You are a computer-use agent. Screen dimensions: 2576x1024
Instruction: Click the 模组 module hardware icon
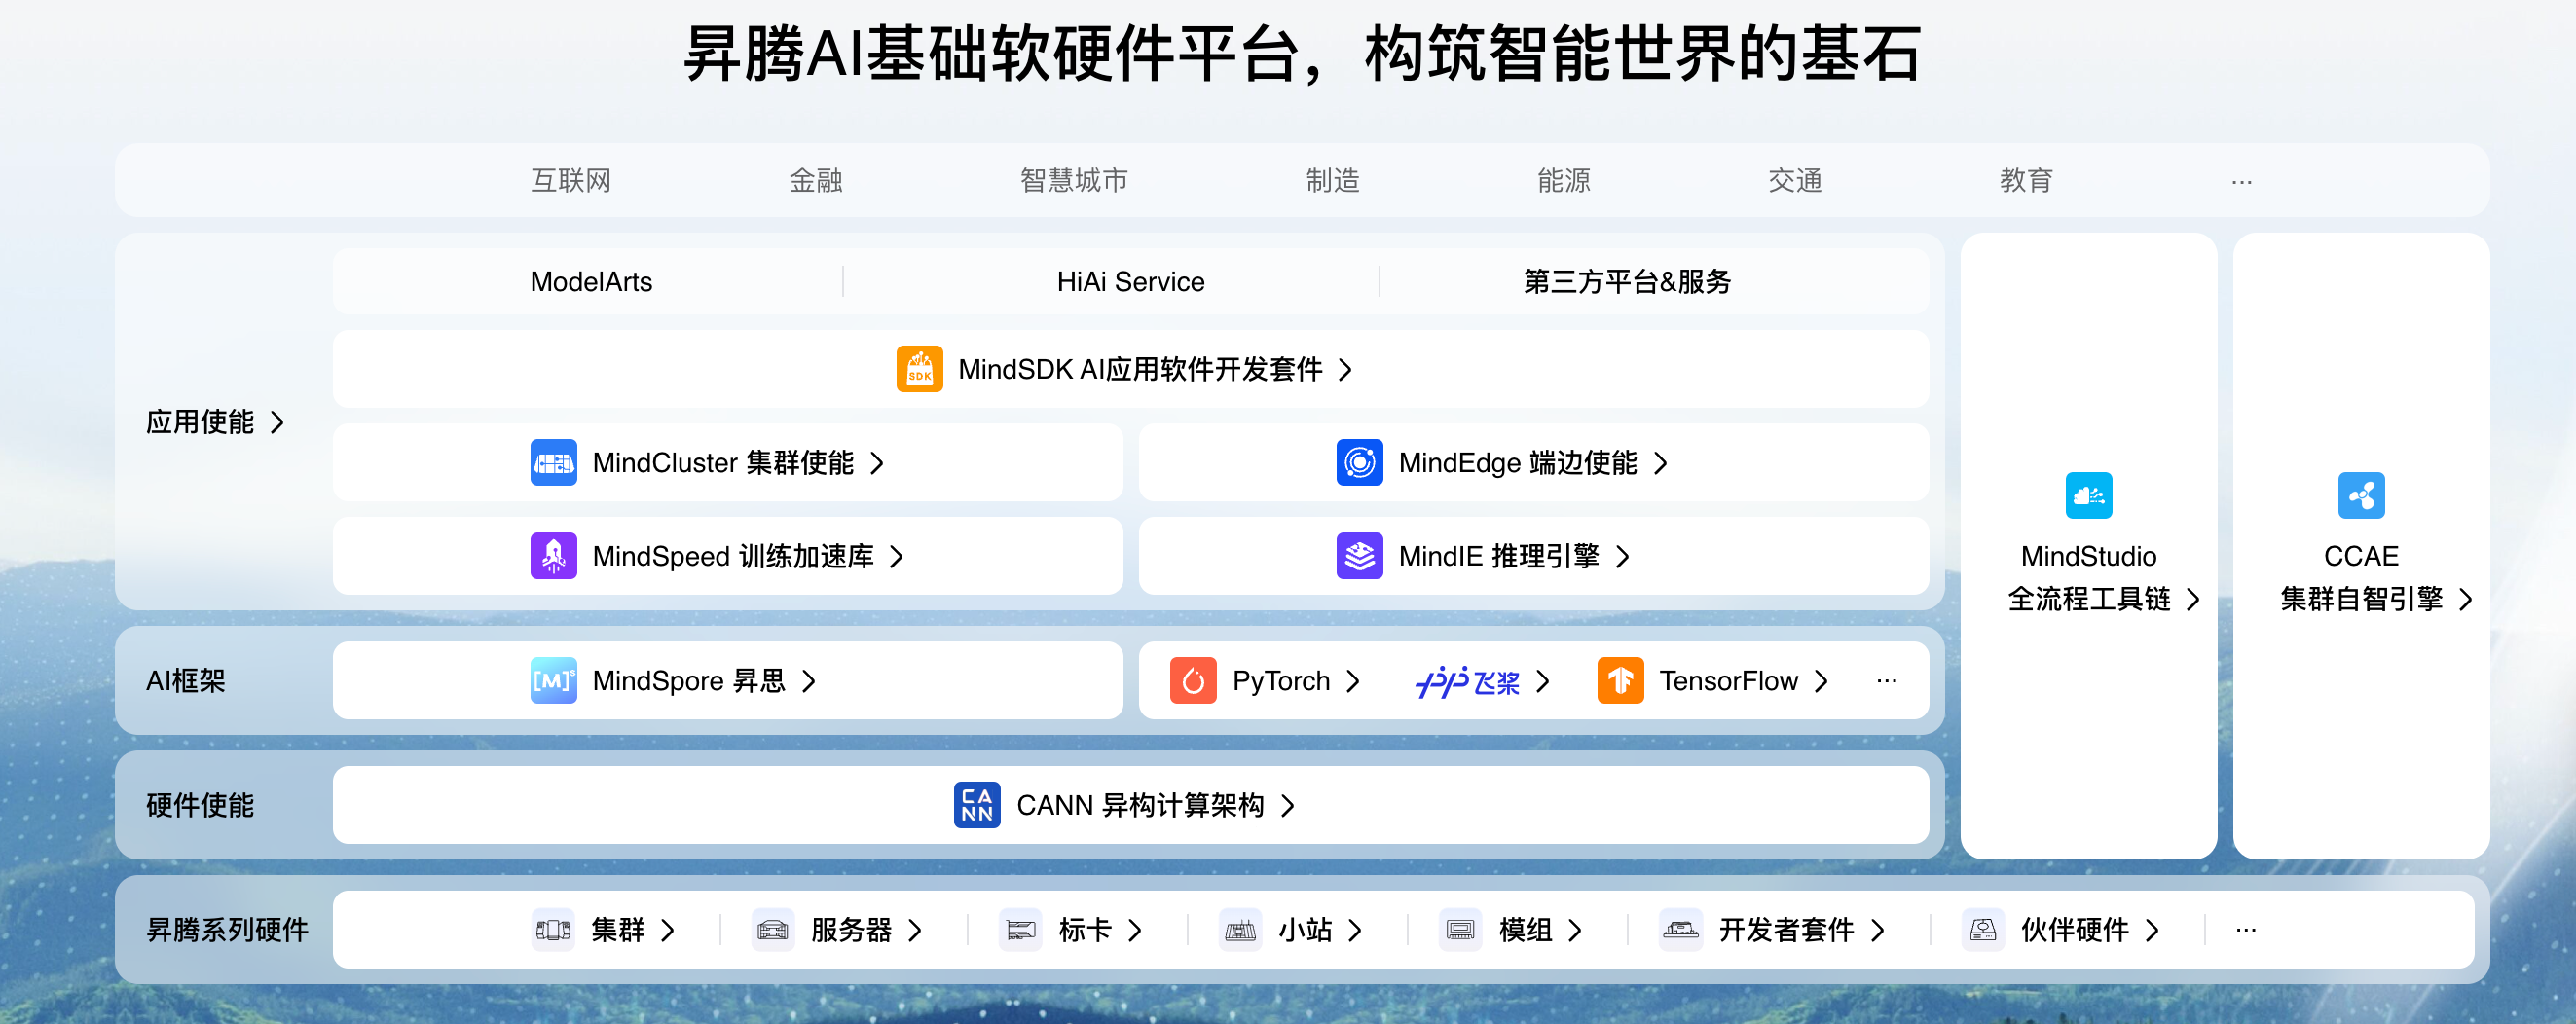[x=1460, y=930]
